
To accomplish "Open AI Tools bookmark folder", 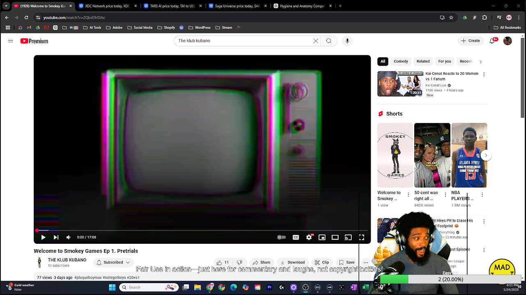I will pyautogui.click(x=92, y=27).
